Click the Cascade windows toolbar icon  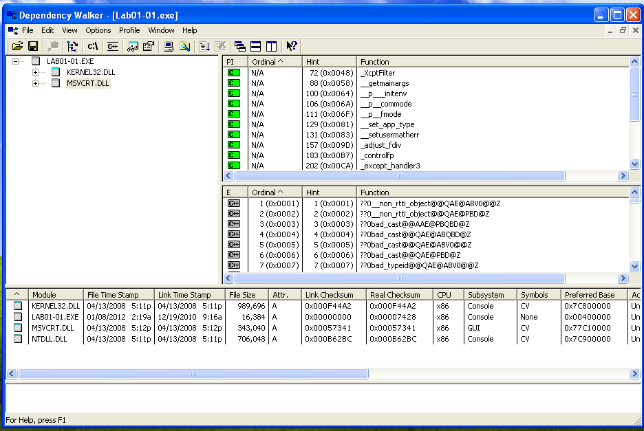[240, 46]
